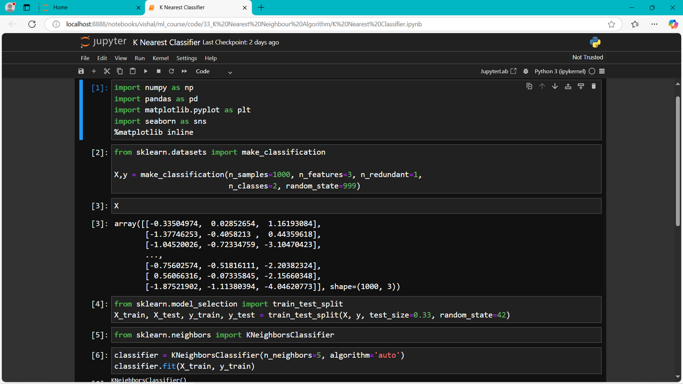Open browser favorites list icon
This screenshot has height=384, width=683.
tap(636, 24)
